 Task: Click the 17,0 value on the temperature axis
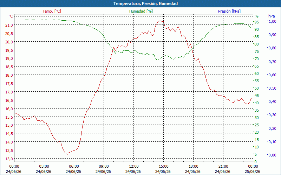[x=9, y=92]
